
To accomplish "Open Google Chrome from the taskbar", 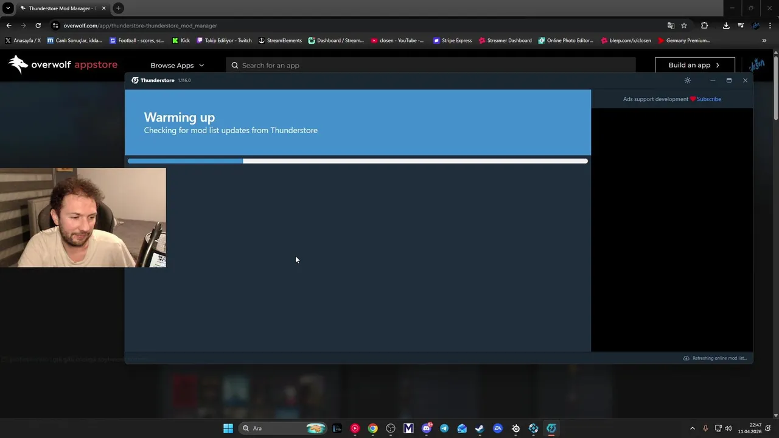I will point(373,428).
